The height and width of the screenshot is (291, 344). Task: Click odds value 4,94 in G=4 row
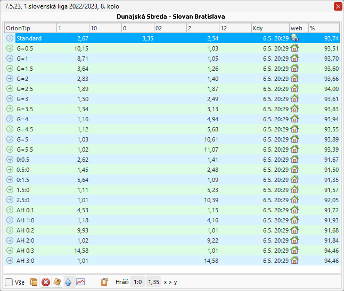pyautogui.click(x=212, y=119)
